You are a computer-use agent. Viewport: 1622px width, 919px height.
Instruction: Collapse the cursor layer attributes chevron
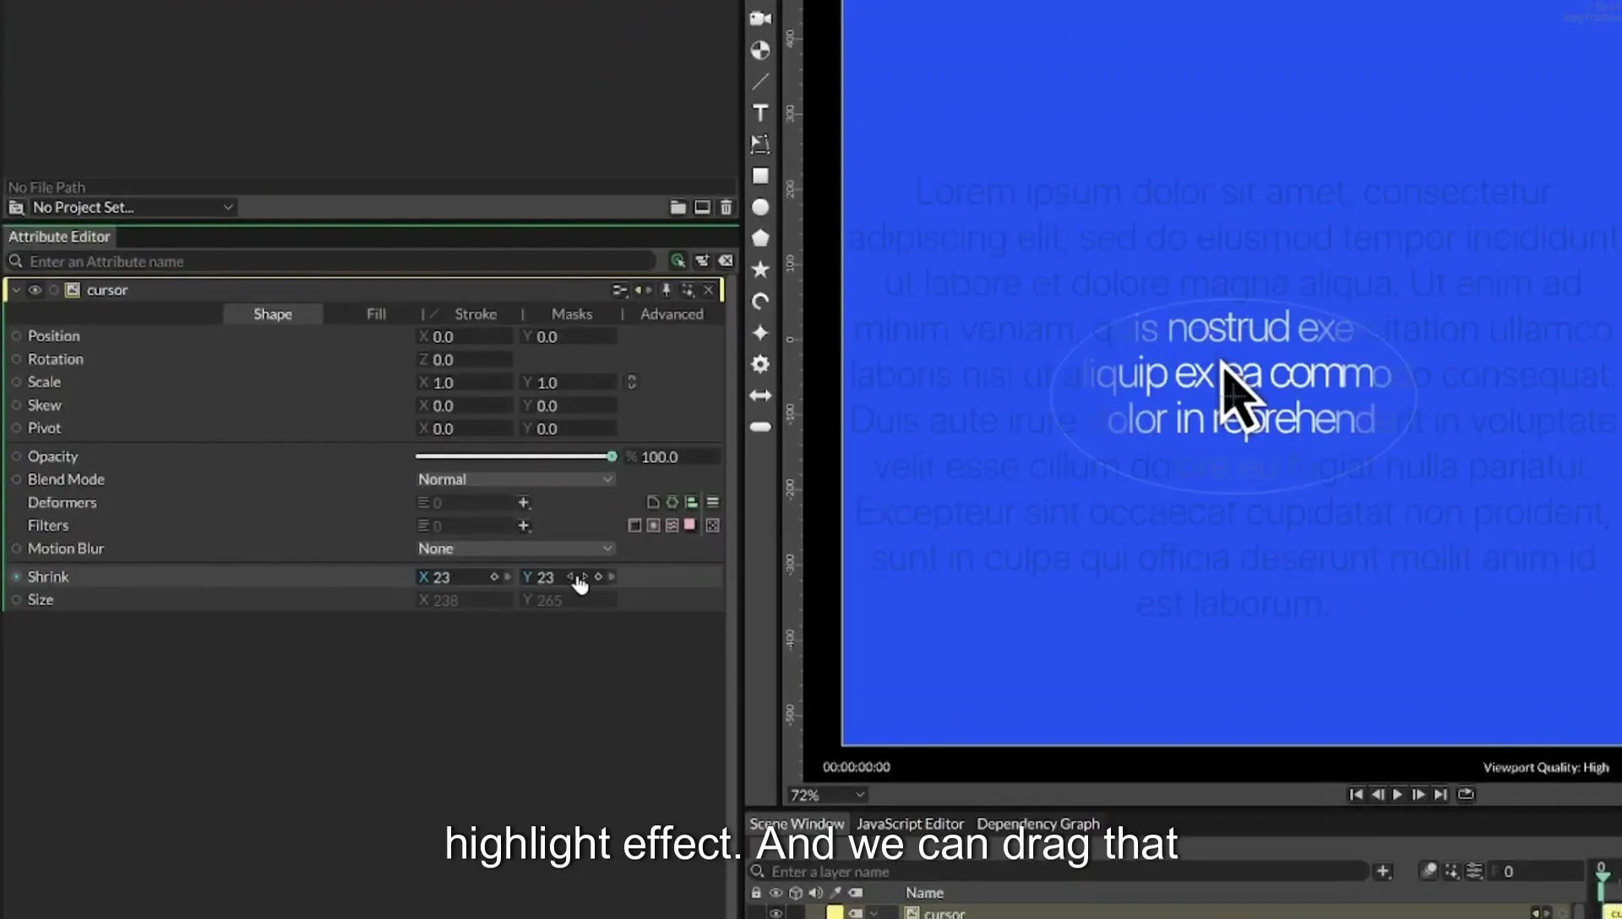(x=16, y=290)
